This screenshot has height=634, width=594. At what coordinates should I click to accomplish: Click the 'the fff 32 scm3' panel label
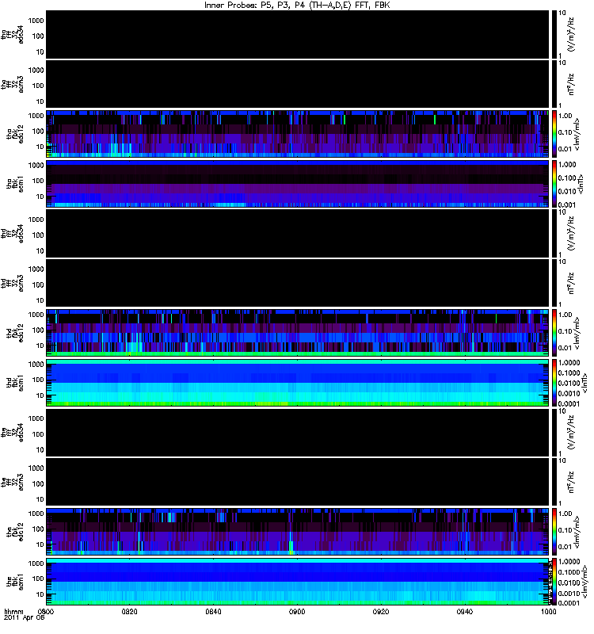point(13,482)
